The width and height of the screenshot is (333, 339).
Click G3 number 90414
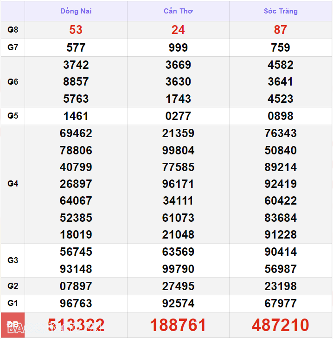click(x=280, y=252)
